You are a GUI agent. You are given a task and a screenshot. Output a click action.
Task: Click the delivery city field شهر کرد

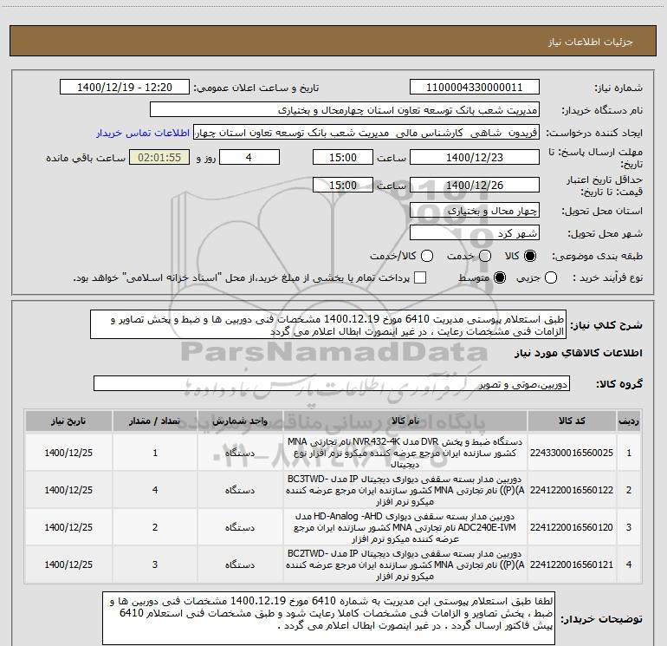point(475,233)
